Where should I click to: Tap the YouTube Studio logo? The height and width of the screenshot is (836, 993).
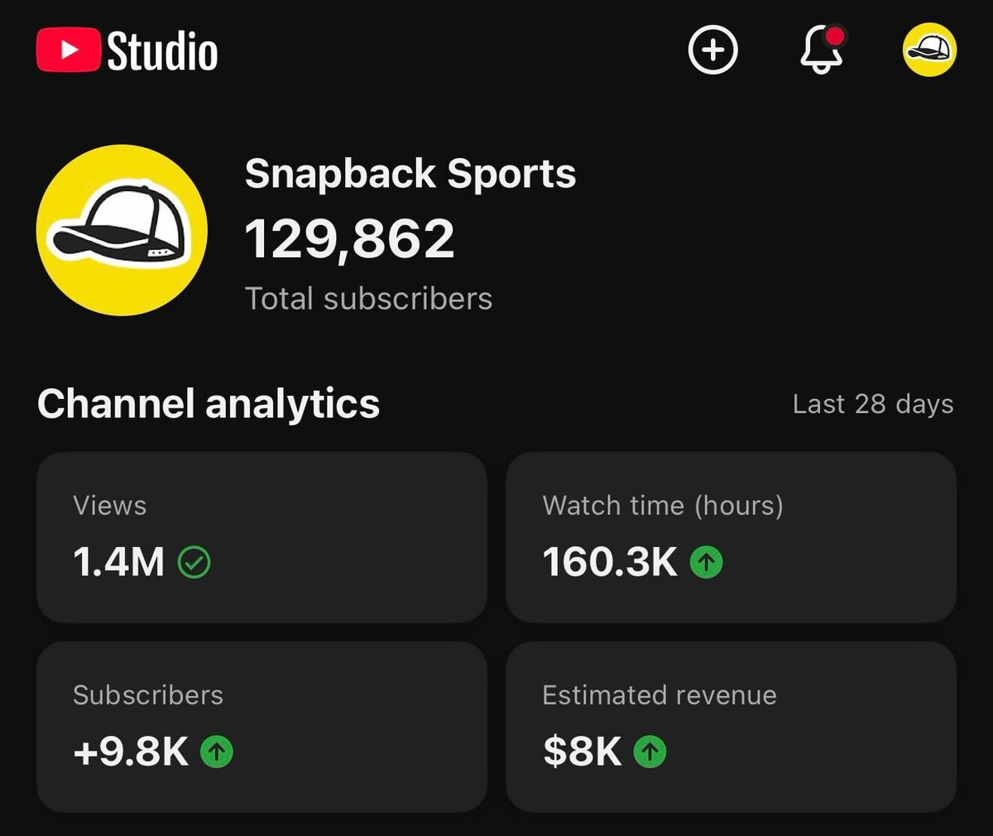(127, 50)
